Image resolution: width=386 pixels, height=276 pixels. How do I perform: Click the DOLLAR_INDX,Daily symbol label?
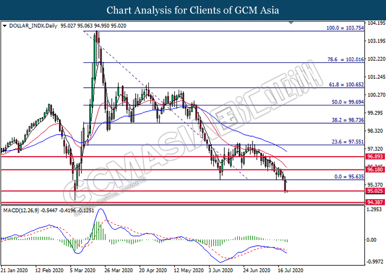[28, 25]
